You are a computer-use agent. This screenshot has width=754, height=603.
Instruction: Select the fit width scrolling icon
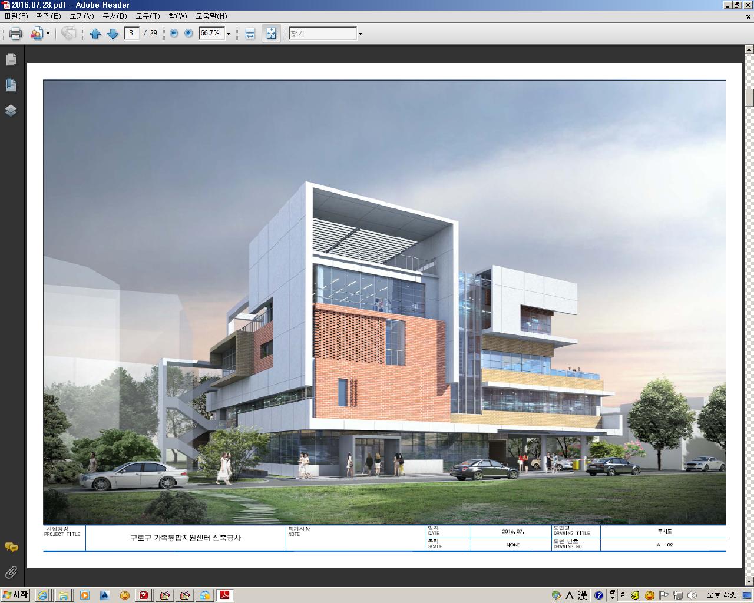250,34
